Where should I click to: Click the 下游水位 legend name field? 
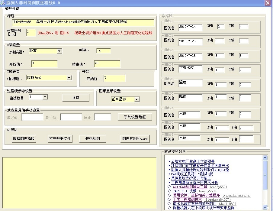point(191,69)
